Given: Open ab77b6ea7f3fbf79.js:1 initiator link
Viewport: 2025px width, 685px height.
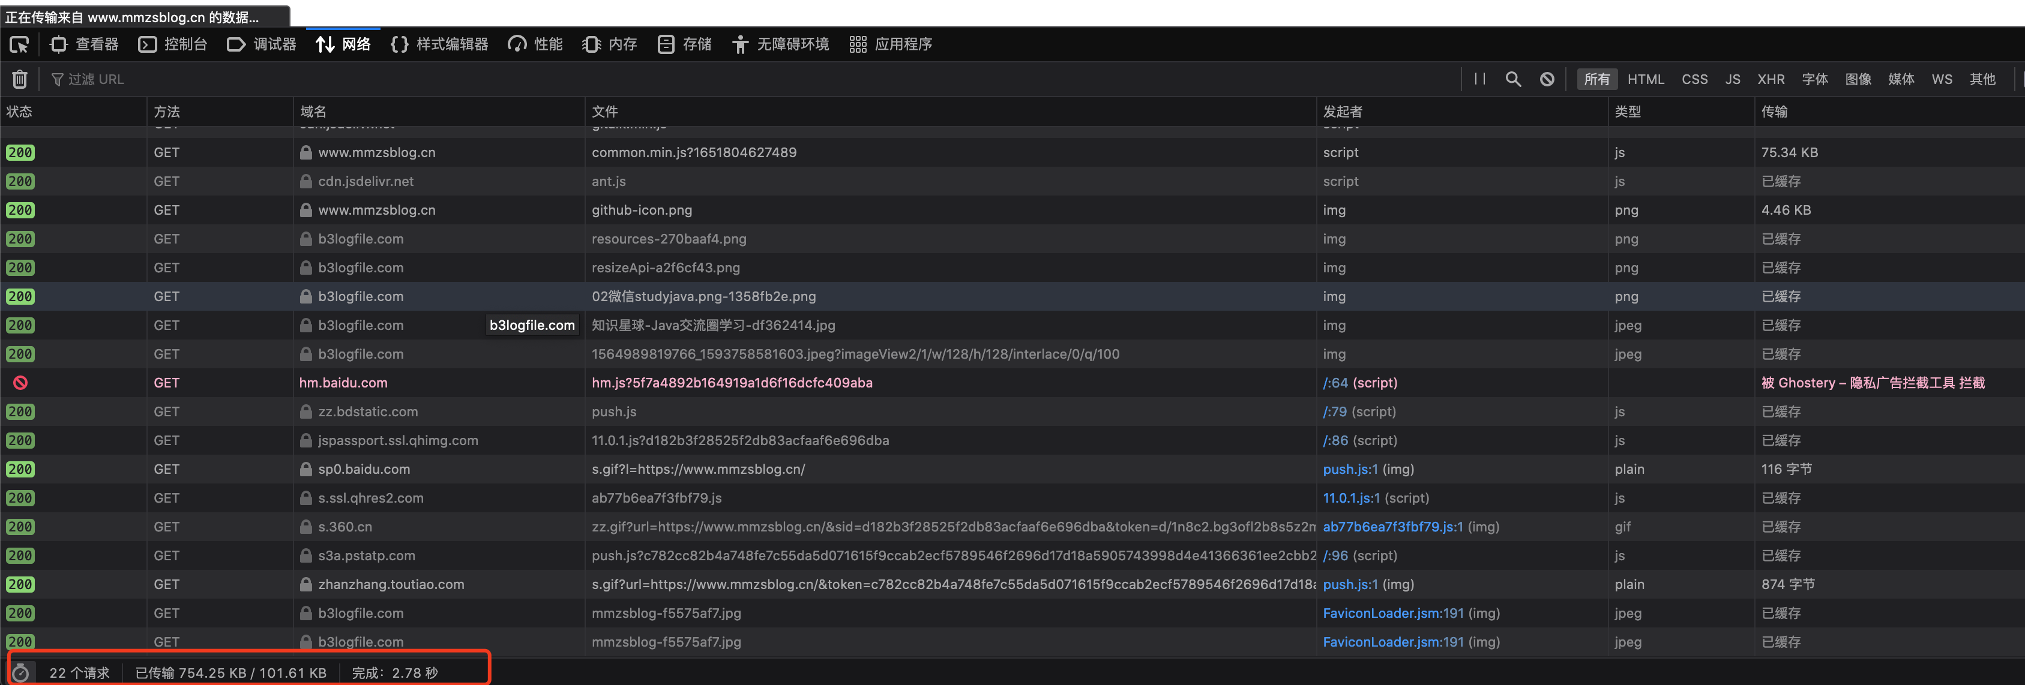Looking at the screenshot, I should click(1392, 526).
